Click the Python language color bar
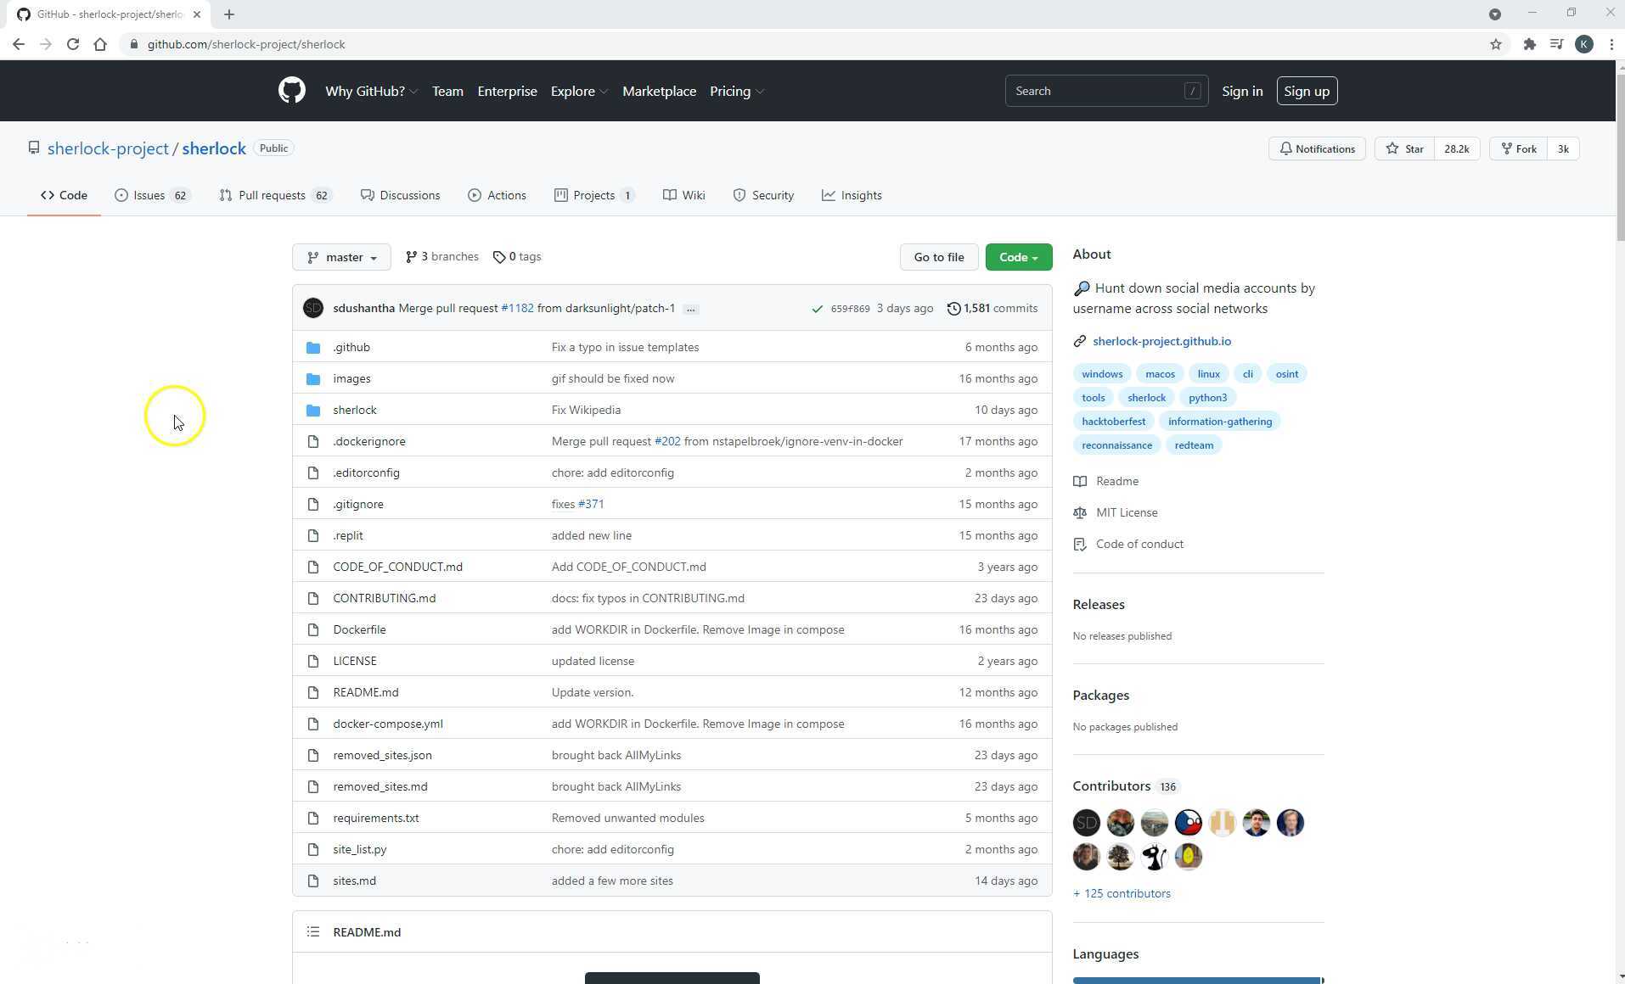1625x984 pixels. 1197,981
